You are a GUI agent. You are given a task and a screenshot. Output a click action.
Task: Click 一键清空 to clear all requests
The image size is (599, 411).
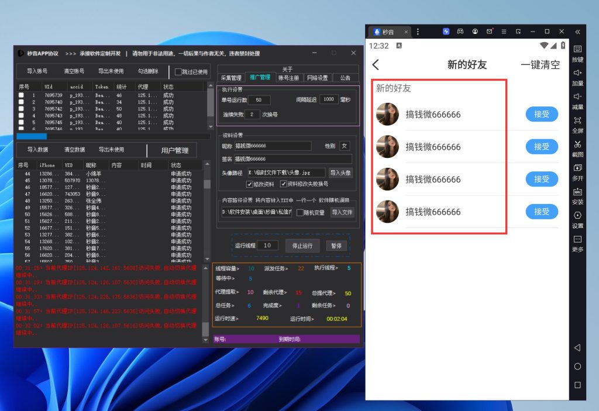[x=540, y=65]
